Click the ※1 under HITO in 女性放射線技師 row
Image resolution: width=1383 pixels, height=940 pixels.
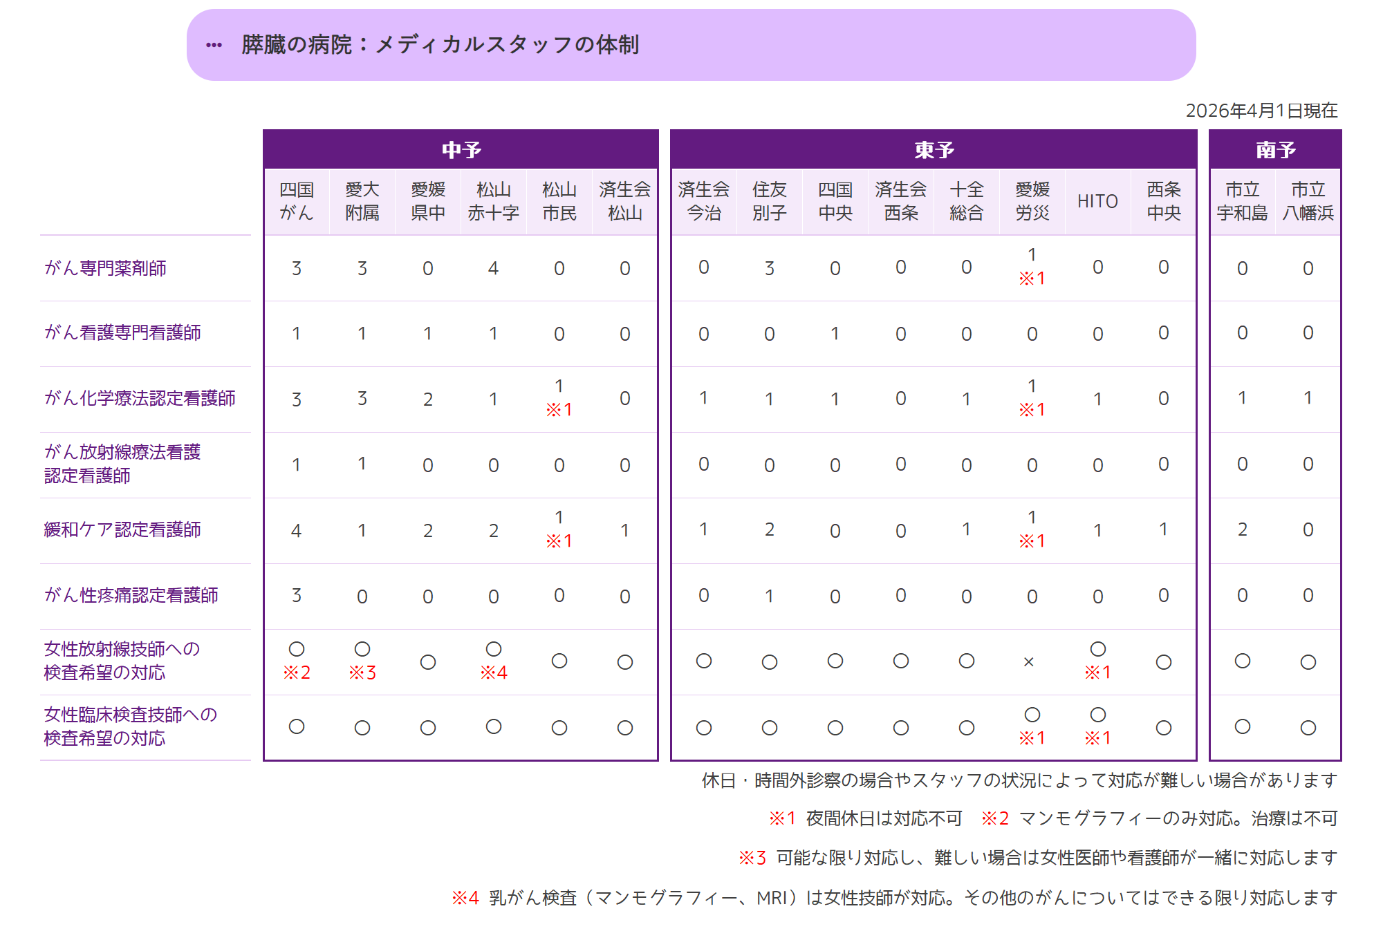point(1097,673)
